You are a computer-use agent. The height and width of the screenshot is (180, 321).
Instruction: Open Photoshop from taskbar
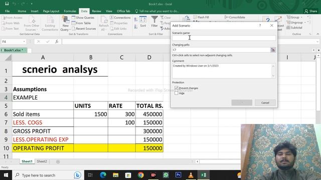tap(178, 175)
